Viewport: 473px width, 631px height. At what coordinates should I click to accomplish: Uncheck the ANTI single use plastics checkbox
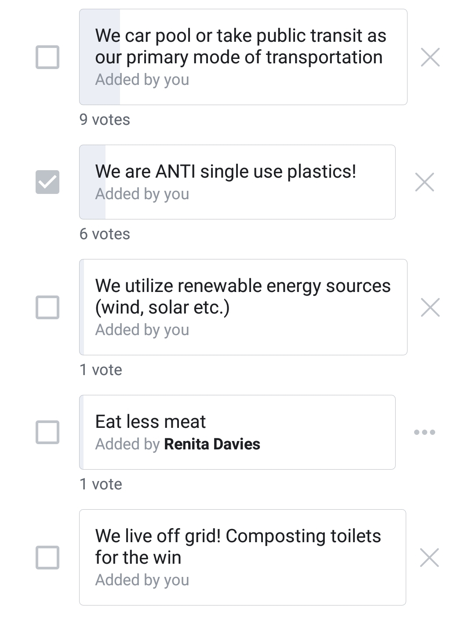click(47, 182)
